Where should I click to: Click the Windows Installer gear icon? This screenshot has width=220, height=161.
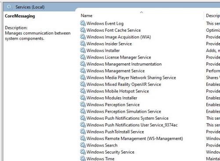[83, 50]
